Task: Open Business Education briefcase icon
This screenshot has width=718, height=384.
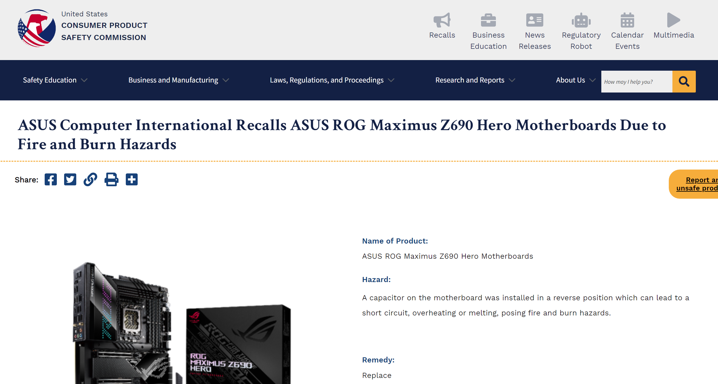Action: [x=488, y=20]
